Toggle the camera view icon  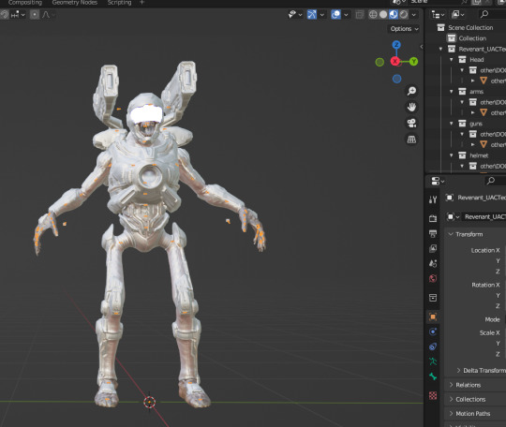click(411, 124)
